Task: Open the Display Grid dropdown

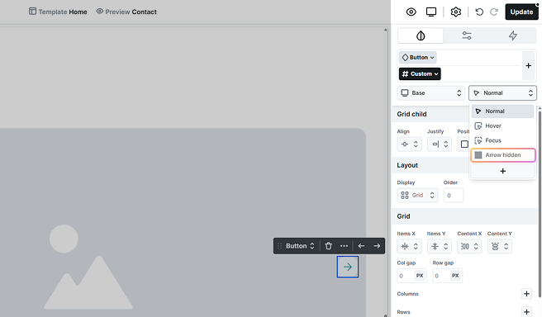Action: (x=417, y=196)
